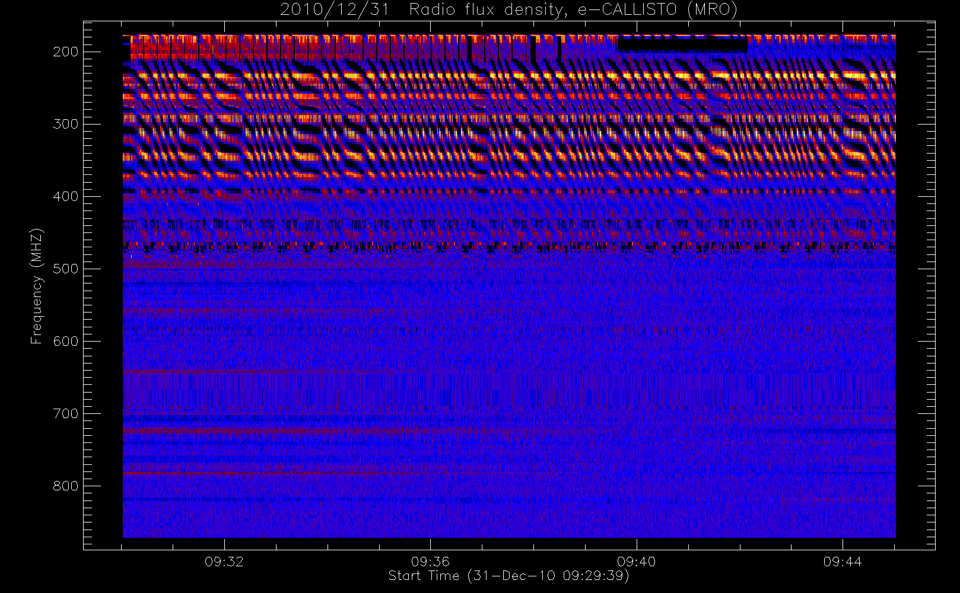Screen dimensions: 960x593
Task: Click the 200 frequency tick label
Action: [65, 52]
